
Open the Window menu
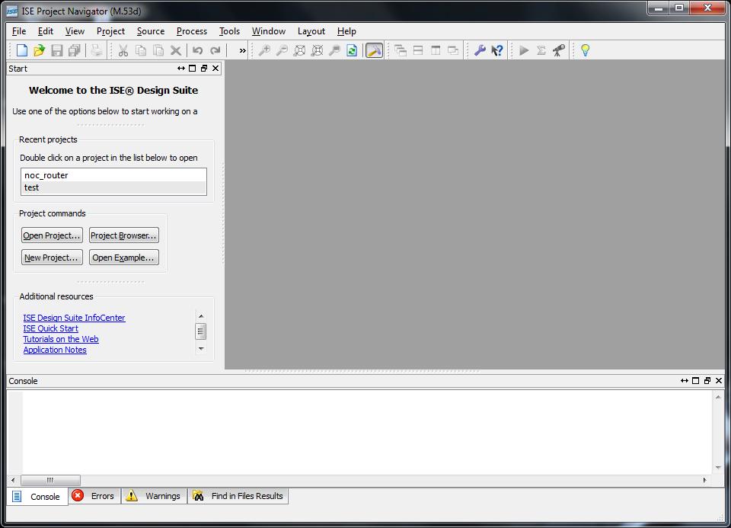269,31
